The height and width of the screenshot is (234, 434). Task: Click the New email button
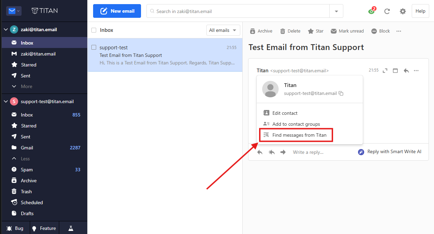coord(117,11)
